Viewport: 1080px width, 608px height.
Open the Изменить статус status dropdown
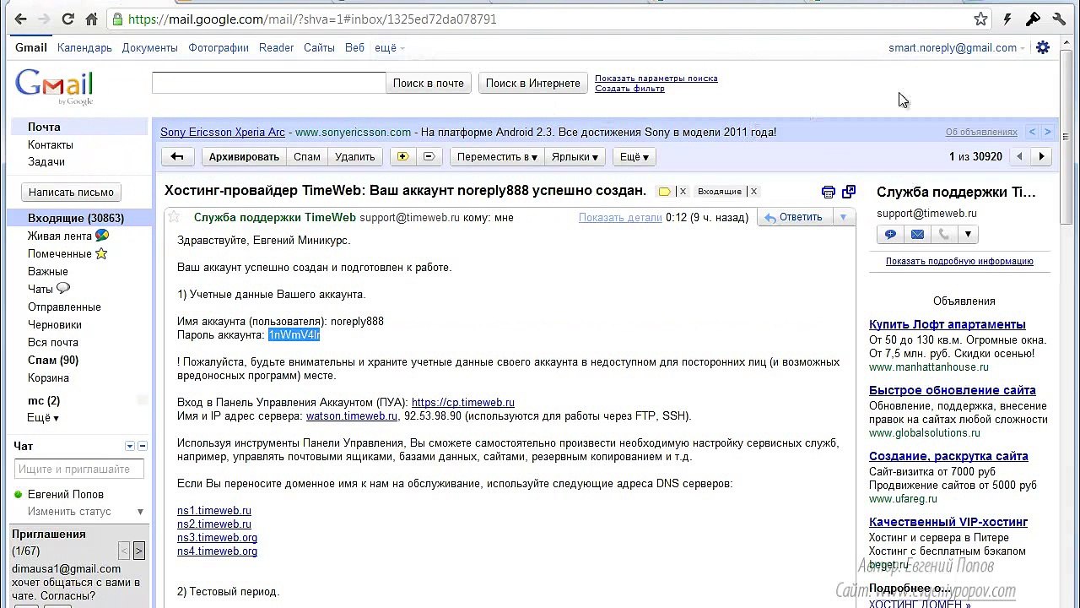tap(85, 512)
